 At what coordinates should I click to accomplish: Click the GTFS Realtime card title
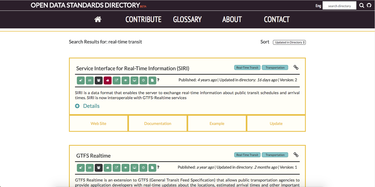coord(93,156)
